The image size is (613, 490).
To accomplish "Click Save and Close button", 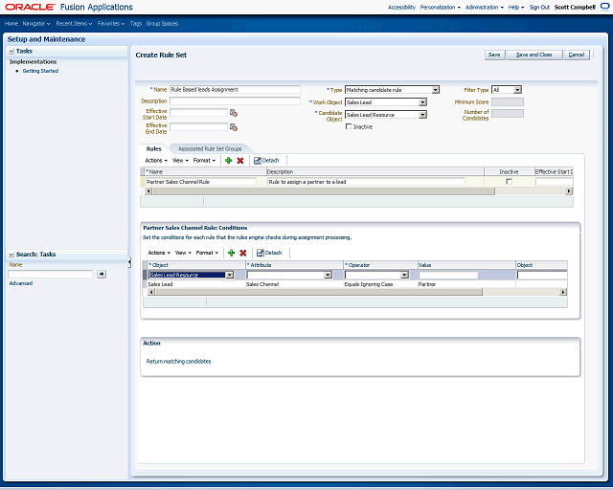I will [x=534, y=55].
